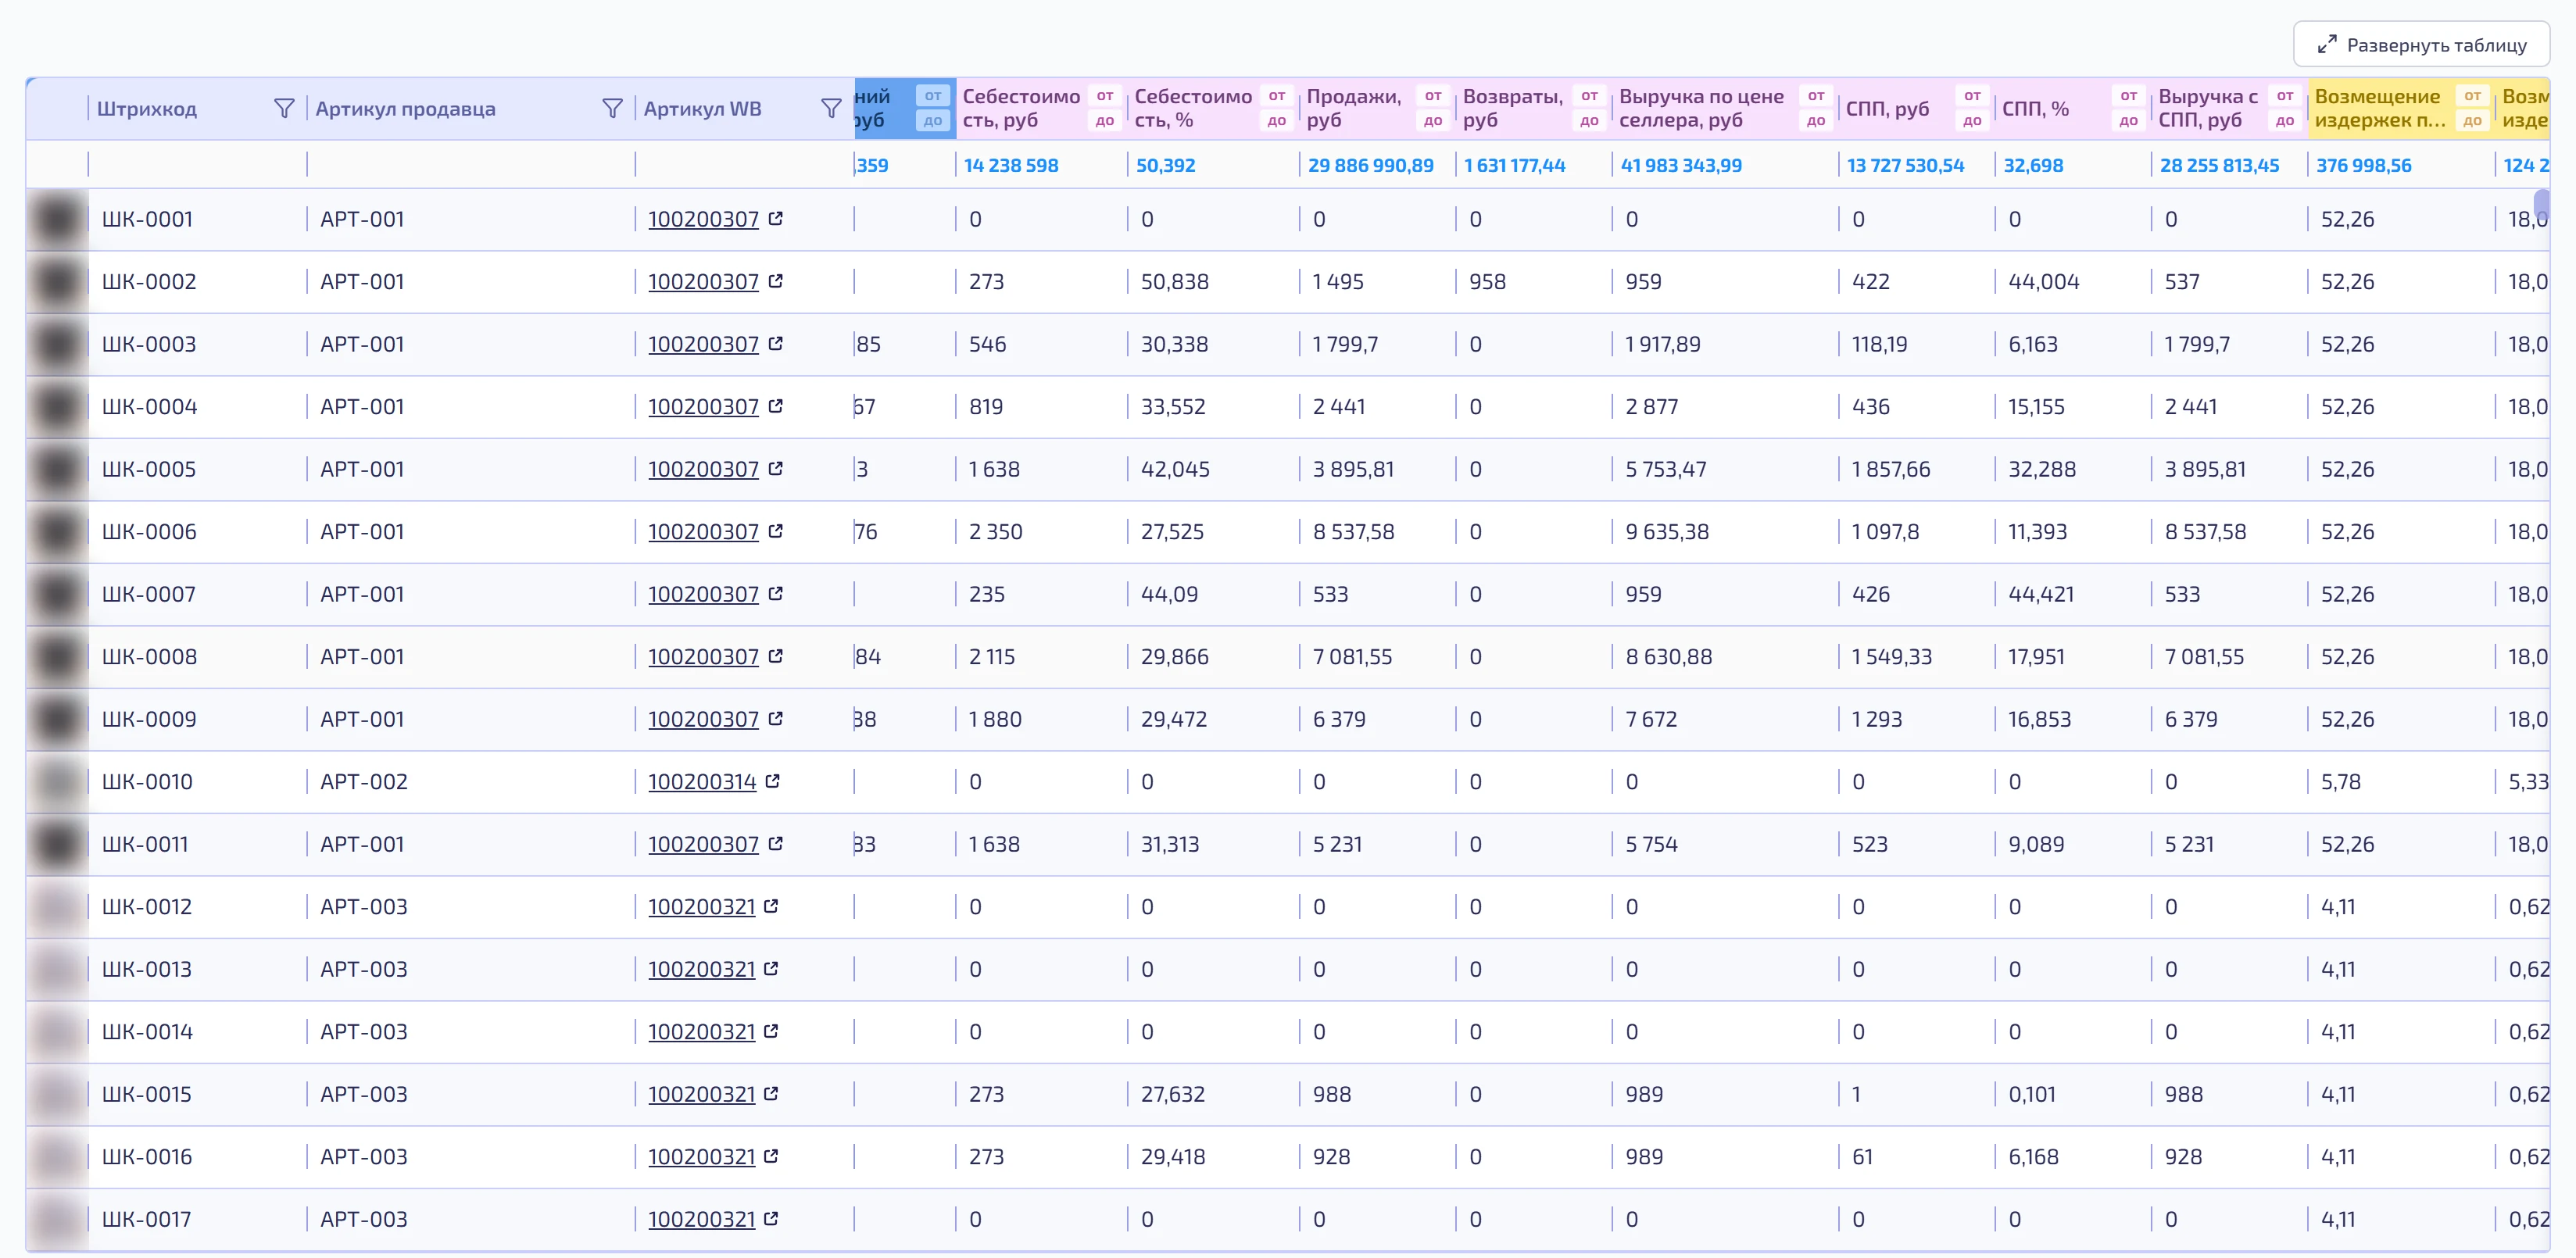Set 'до' range for Выручка с СПП column

2285,120
